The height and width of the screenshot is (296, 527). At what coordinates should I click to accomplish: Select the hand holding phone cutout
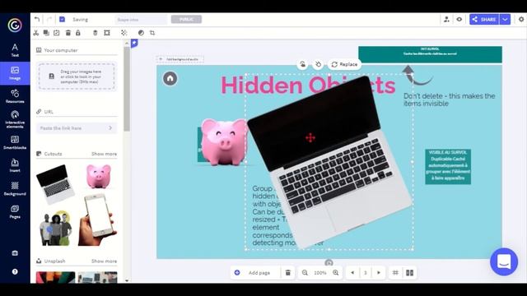pyautogui.click(x=97, y=220)
